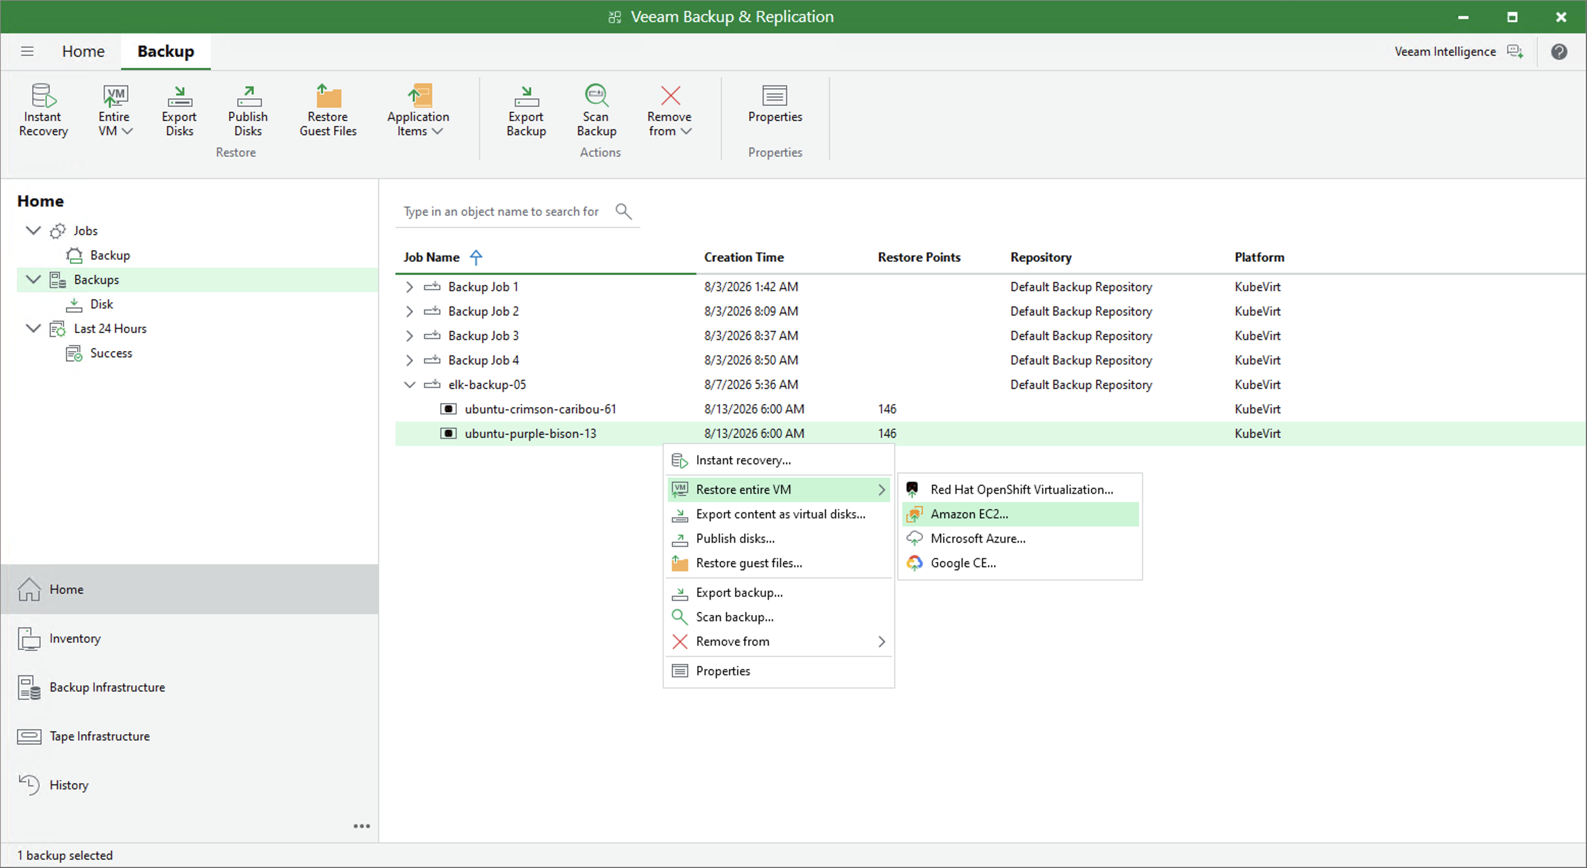Click the Instant Recovery ribbon icon

point(43,95)
